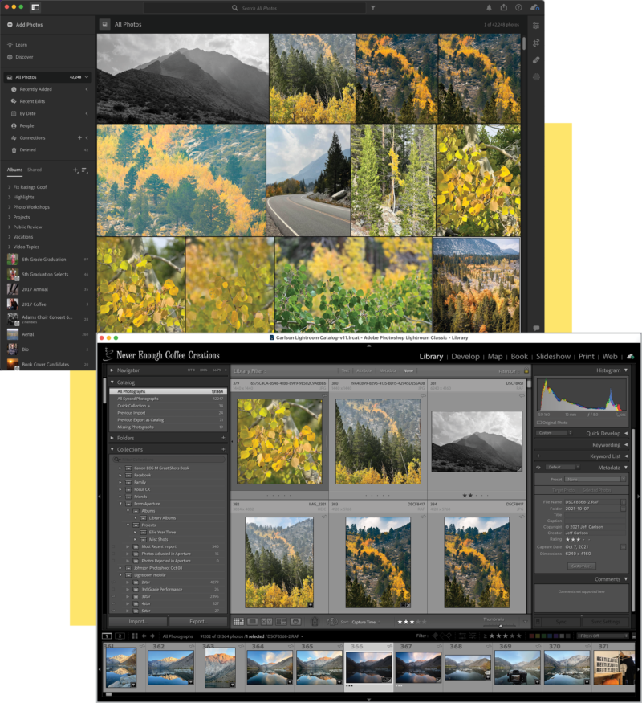Screen dimensions: 642x703
Task: Expand the Folders panel
Action: [x=112, y=438]
